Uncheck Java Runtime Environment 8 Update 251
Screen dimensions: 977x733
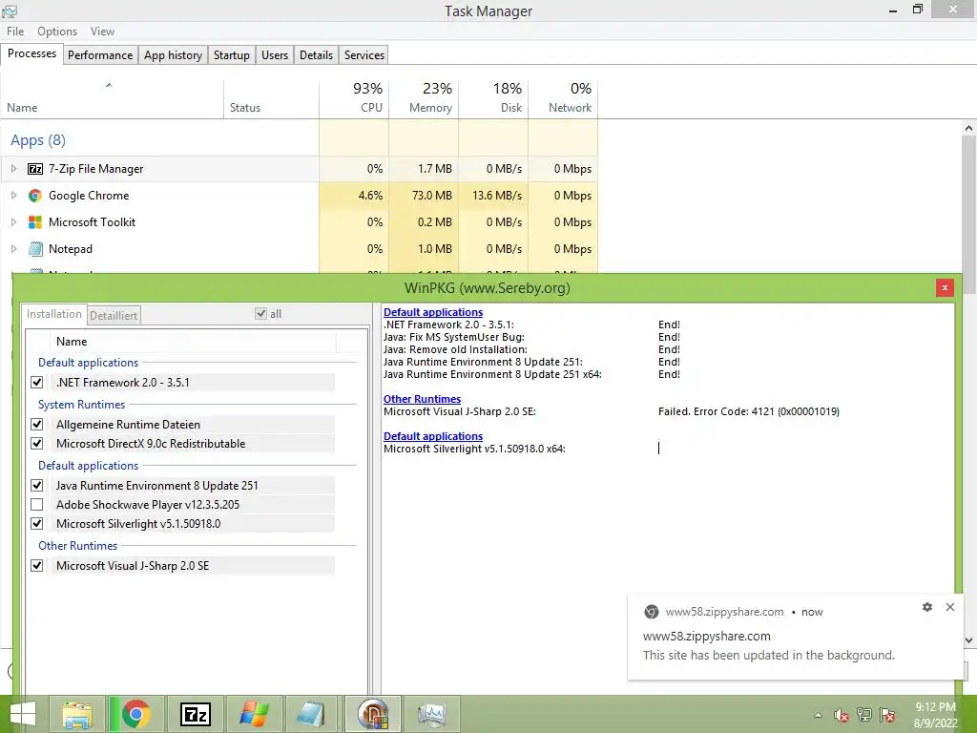(37, 486)
